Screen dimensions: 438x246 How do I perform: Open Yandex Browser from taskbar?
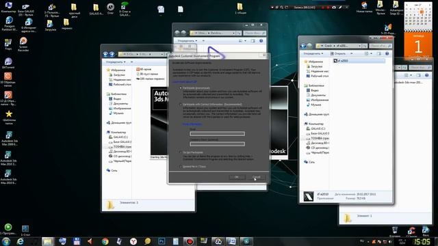pyautogui.click(x=133, y=241)
